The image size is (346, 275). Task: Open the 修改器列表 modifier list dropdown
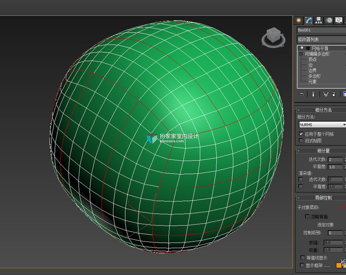coord(321,40)
